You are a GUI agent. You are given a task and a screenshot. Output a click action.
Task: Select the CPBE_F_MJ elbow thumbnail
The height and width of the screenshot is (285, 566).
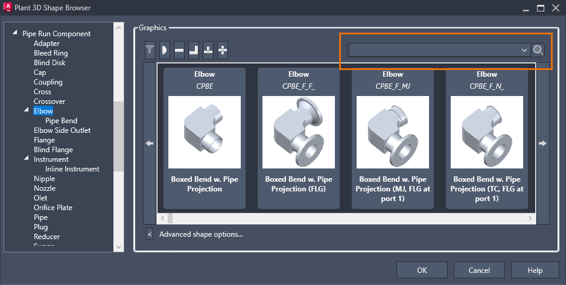click(x=393, y=132)
